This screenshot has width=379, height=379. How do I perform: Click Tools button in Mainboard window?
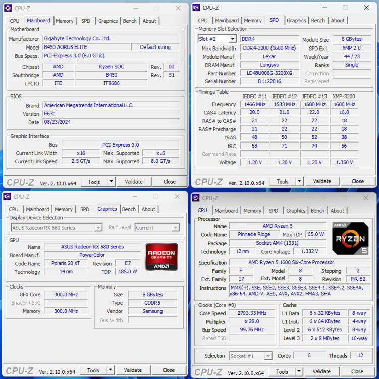pos(94,182)
